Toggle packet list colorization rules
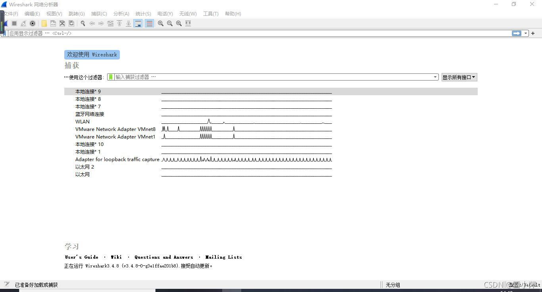 149,23
